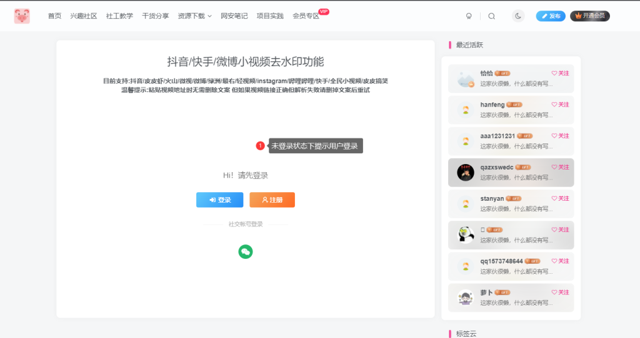This screenshot has height=338, width=640.
Task: Click level badge next to aaa1231231
Action: (525, 136)
